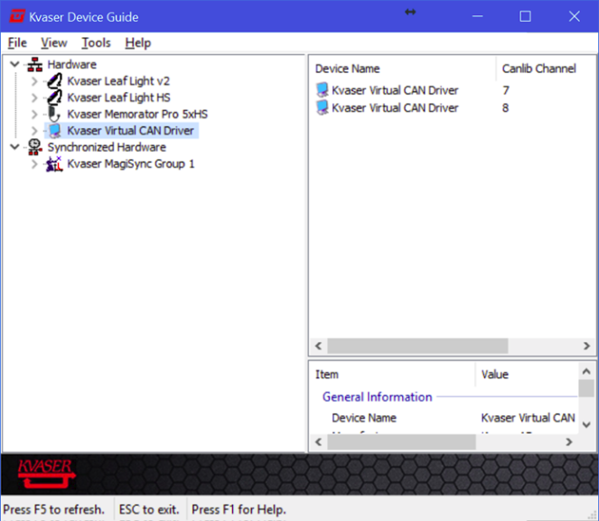Select the Virtual CAN Driver row with channel 8
599x521 pixels.
tap(453, 107)
